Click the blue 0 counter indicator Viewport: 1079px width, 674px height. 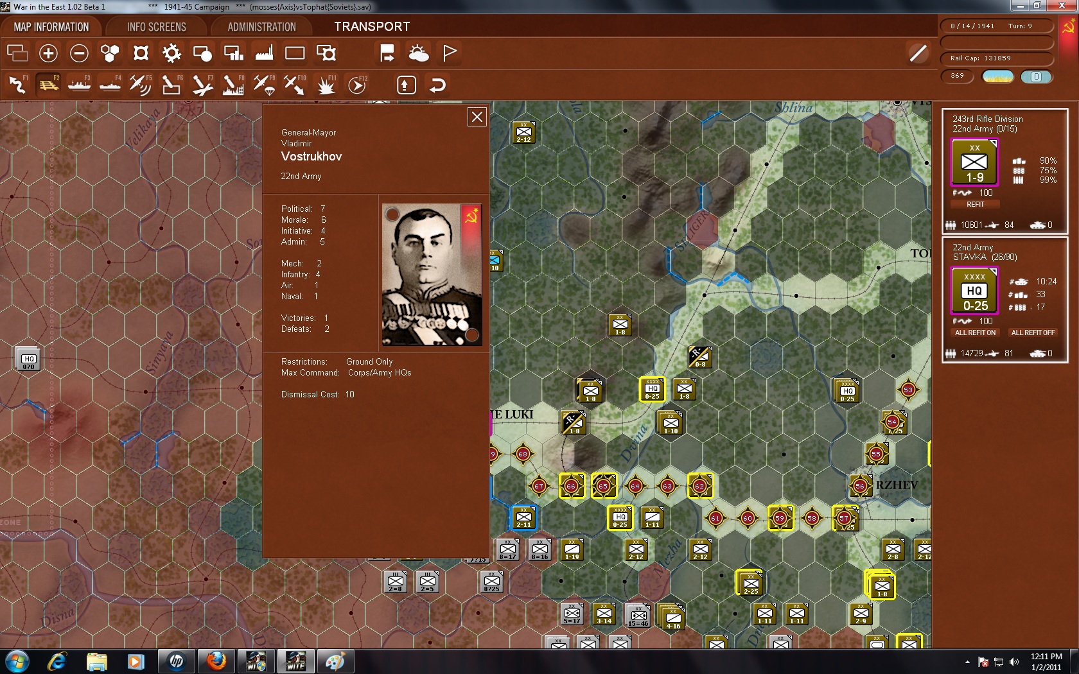coord(1036,76)
